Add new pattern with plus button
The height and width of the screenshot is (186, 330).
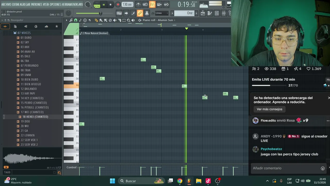pos(196,13)
